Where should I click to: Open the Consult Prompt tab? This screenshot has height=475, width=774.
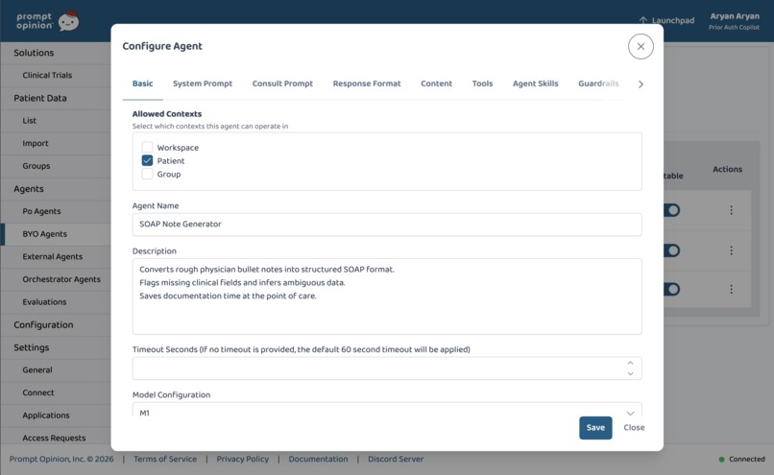point(282,83)
